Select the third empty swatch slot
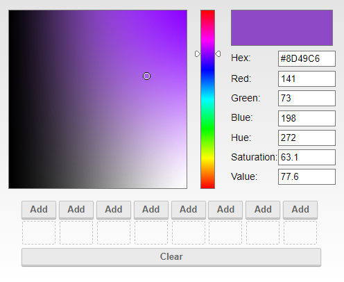 [x=114, y=233]
